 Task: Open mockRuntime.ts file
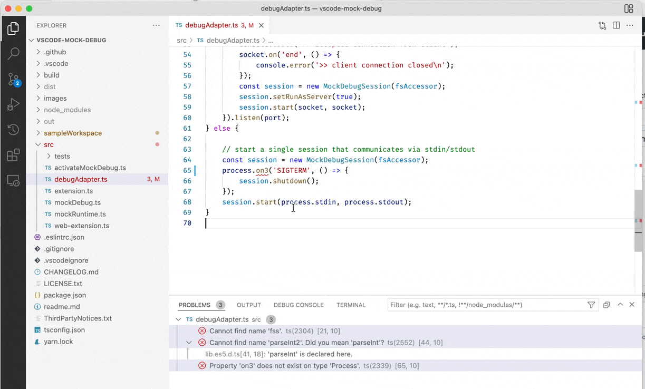point(80,214)
